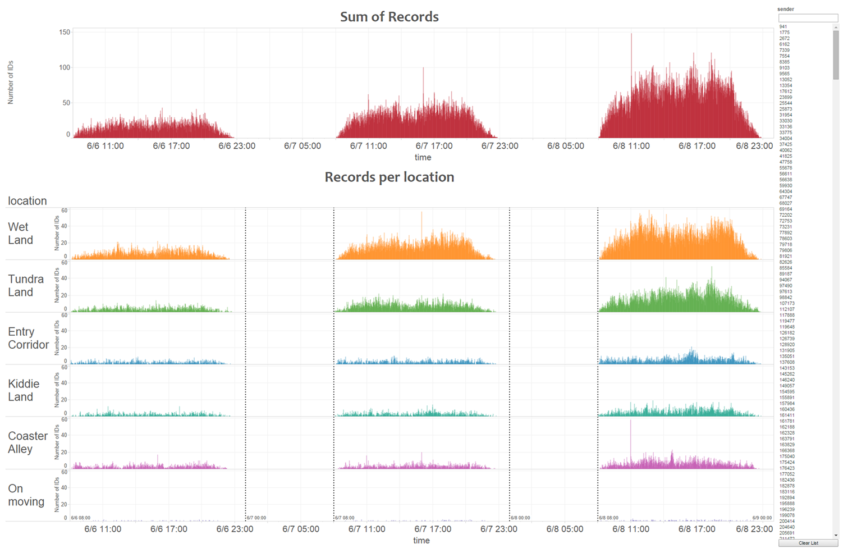Choose sender 161781 from the list
This screenshot has width=848, height=548.
(787, 421)
